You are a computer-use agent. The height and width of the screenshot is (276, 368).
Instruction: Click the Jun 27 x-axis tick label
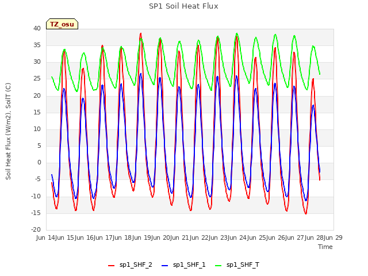[x=295, y=237]
